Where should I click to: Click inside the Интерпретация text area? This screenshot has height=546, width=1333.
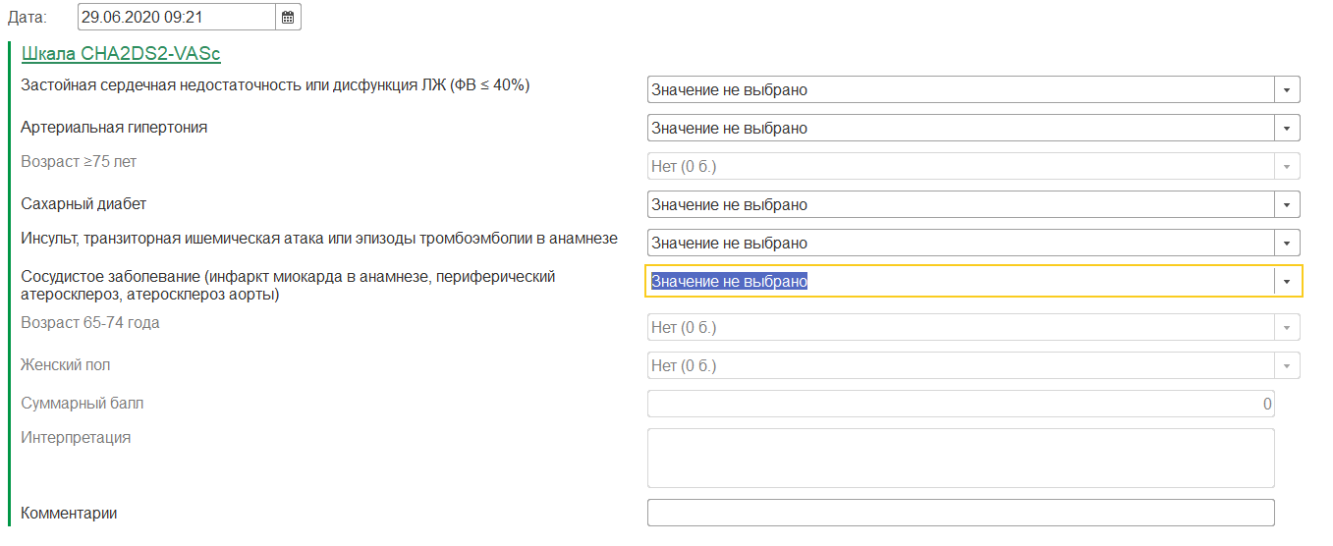960,458
